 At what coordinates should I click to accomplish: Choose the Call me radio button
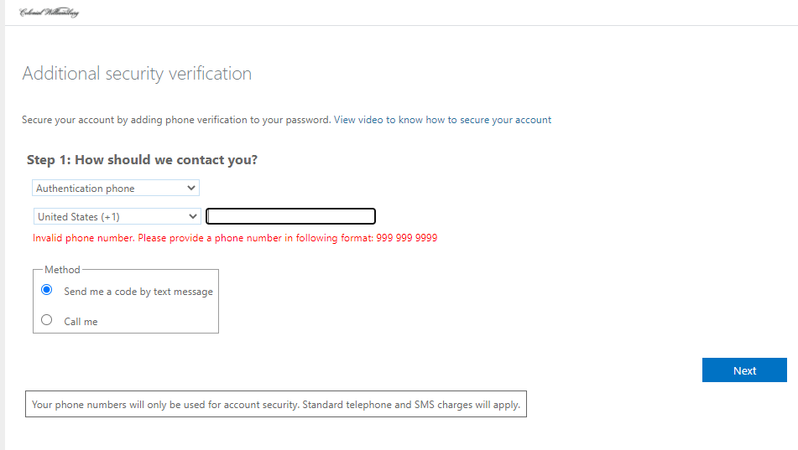46,320
